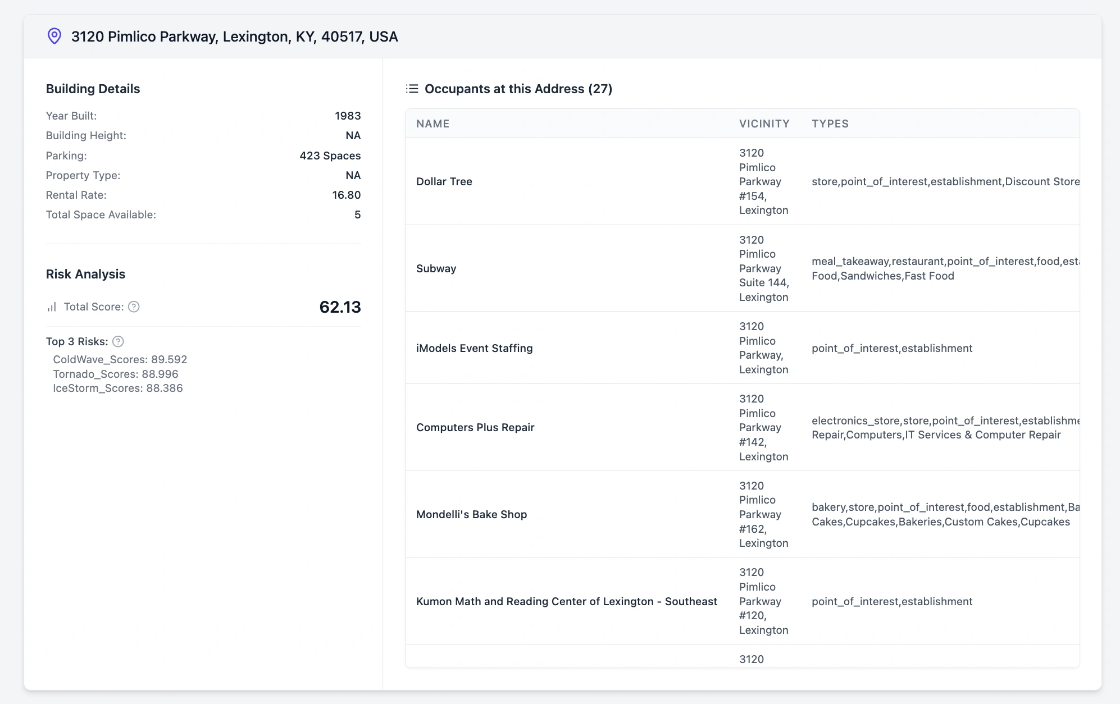Click the Total Space Available value 5

[x=358, y=214]
